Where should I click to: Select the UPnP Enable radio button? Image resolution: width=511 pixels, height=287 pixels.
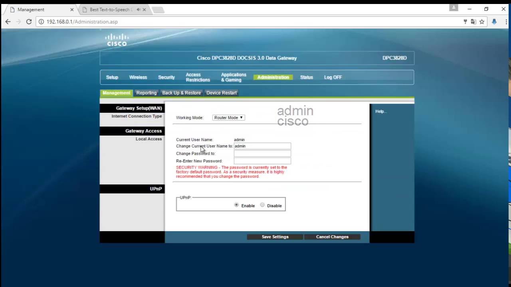[236, 205]
